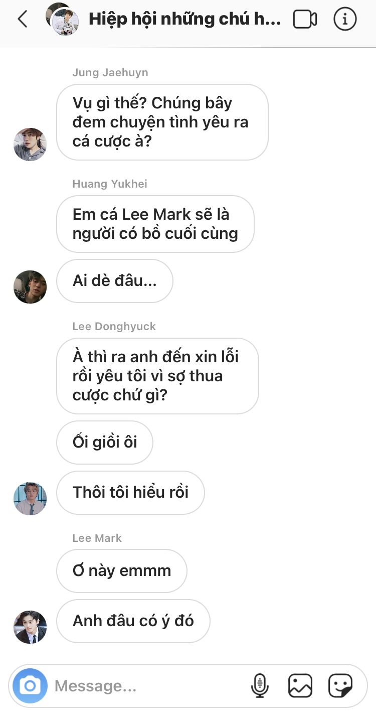This screenshot has width=376, height=726.
Task: Tap the group avatar in the header
Action: tap(63, 19)
